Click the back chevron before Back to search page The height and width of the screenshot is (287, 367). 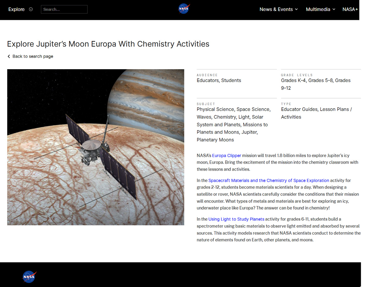[9, 56]
